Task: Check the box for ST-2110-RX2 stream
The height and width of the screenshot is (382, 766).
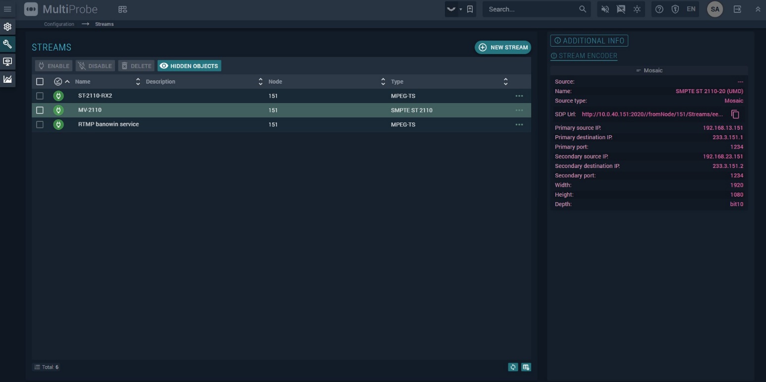Action: coord(40,96)
